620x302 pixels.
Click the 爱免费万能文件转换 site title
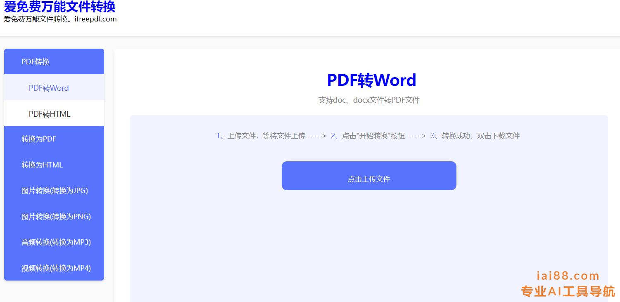59,7
